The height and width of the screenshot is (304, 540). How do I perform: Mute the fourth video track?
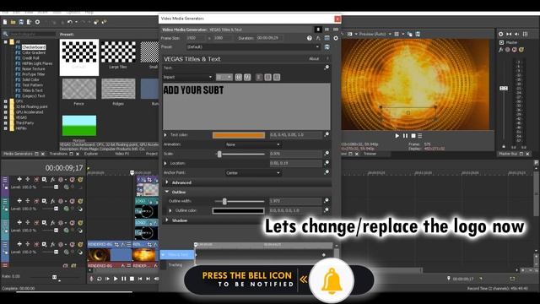72,244
